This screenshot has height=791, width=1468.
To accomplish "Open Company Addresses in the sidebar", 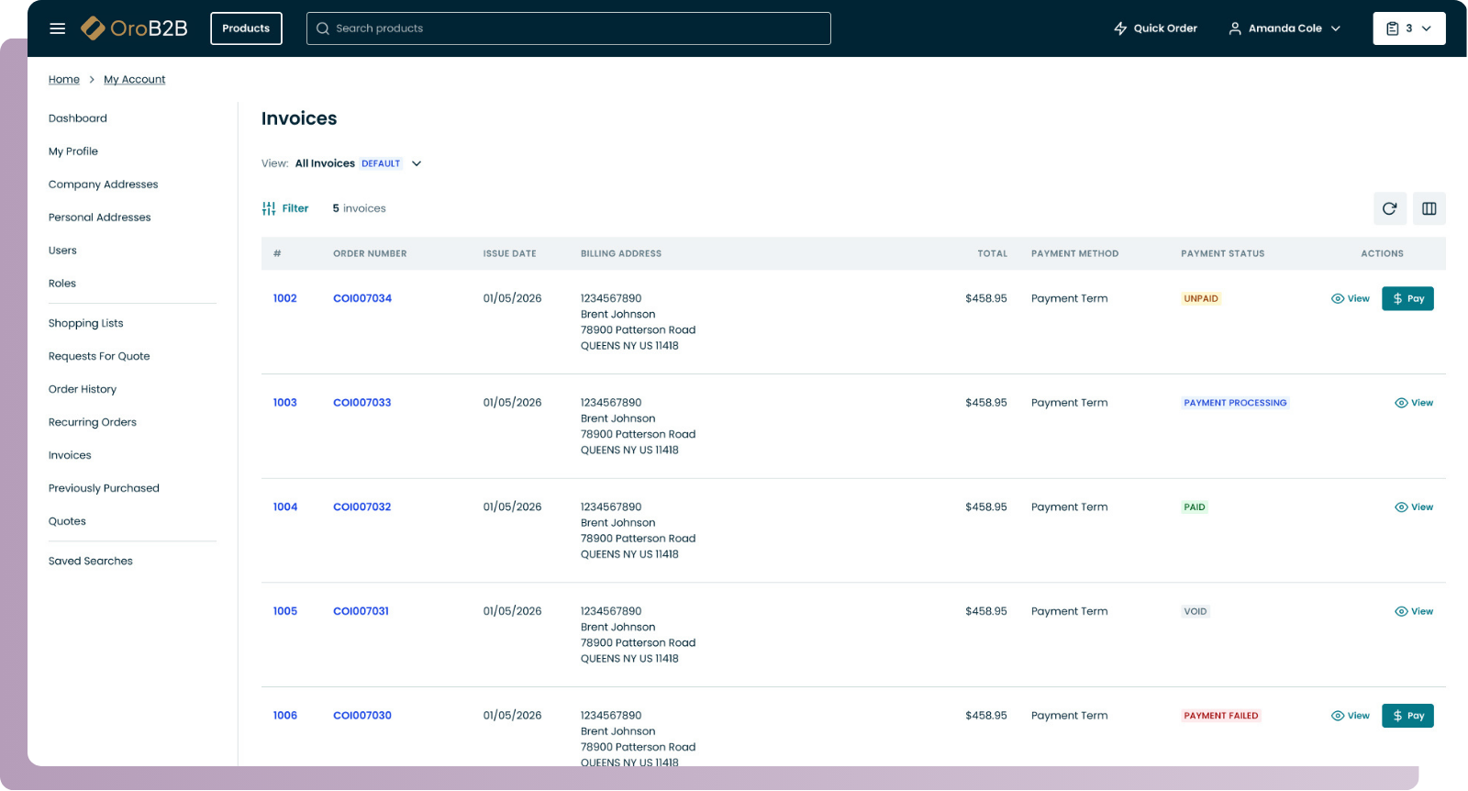I will point(104,184).
